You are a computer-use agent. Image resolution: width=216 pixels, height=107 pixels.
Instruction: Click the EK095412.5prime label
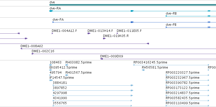pos(63,68)
